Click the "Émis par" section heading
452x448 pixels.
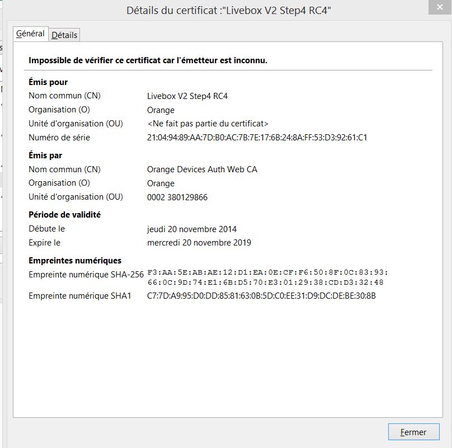click(45, 155)
